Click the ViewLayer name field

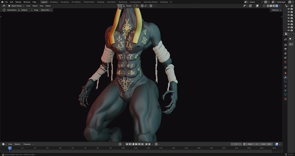[x=281, y=2]
